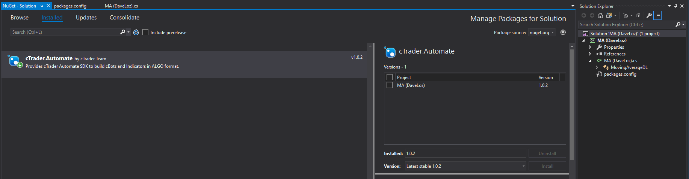Collapse the MA (DaveLoz).cs file node
689x179 pixels.
point(590,61)
